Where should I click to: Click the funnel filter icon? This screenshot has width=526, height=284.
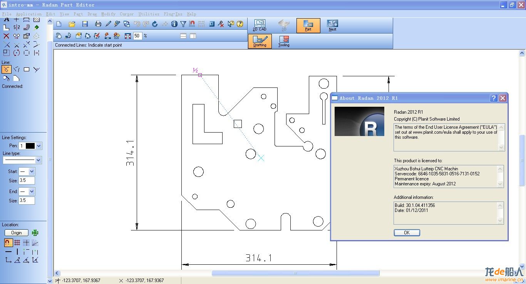tap(183, 24)
